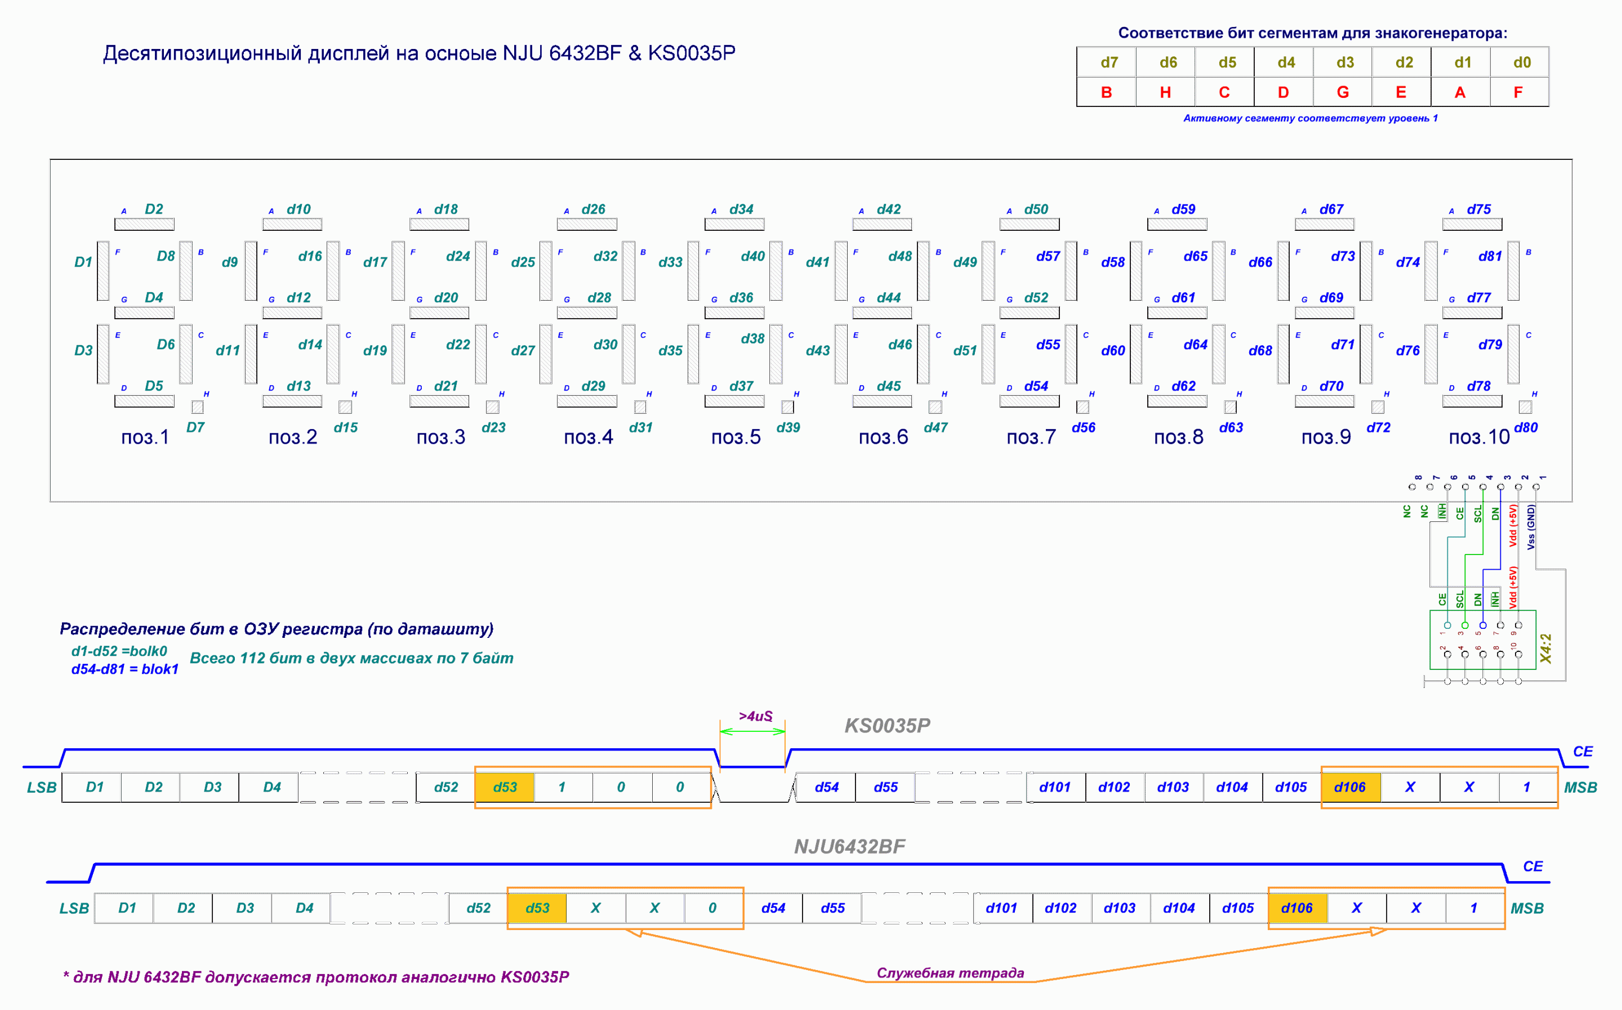Click the 'd54-d81 = blok1' line
This screenshot has width=1622, height=1010.
(125, 669)
